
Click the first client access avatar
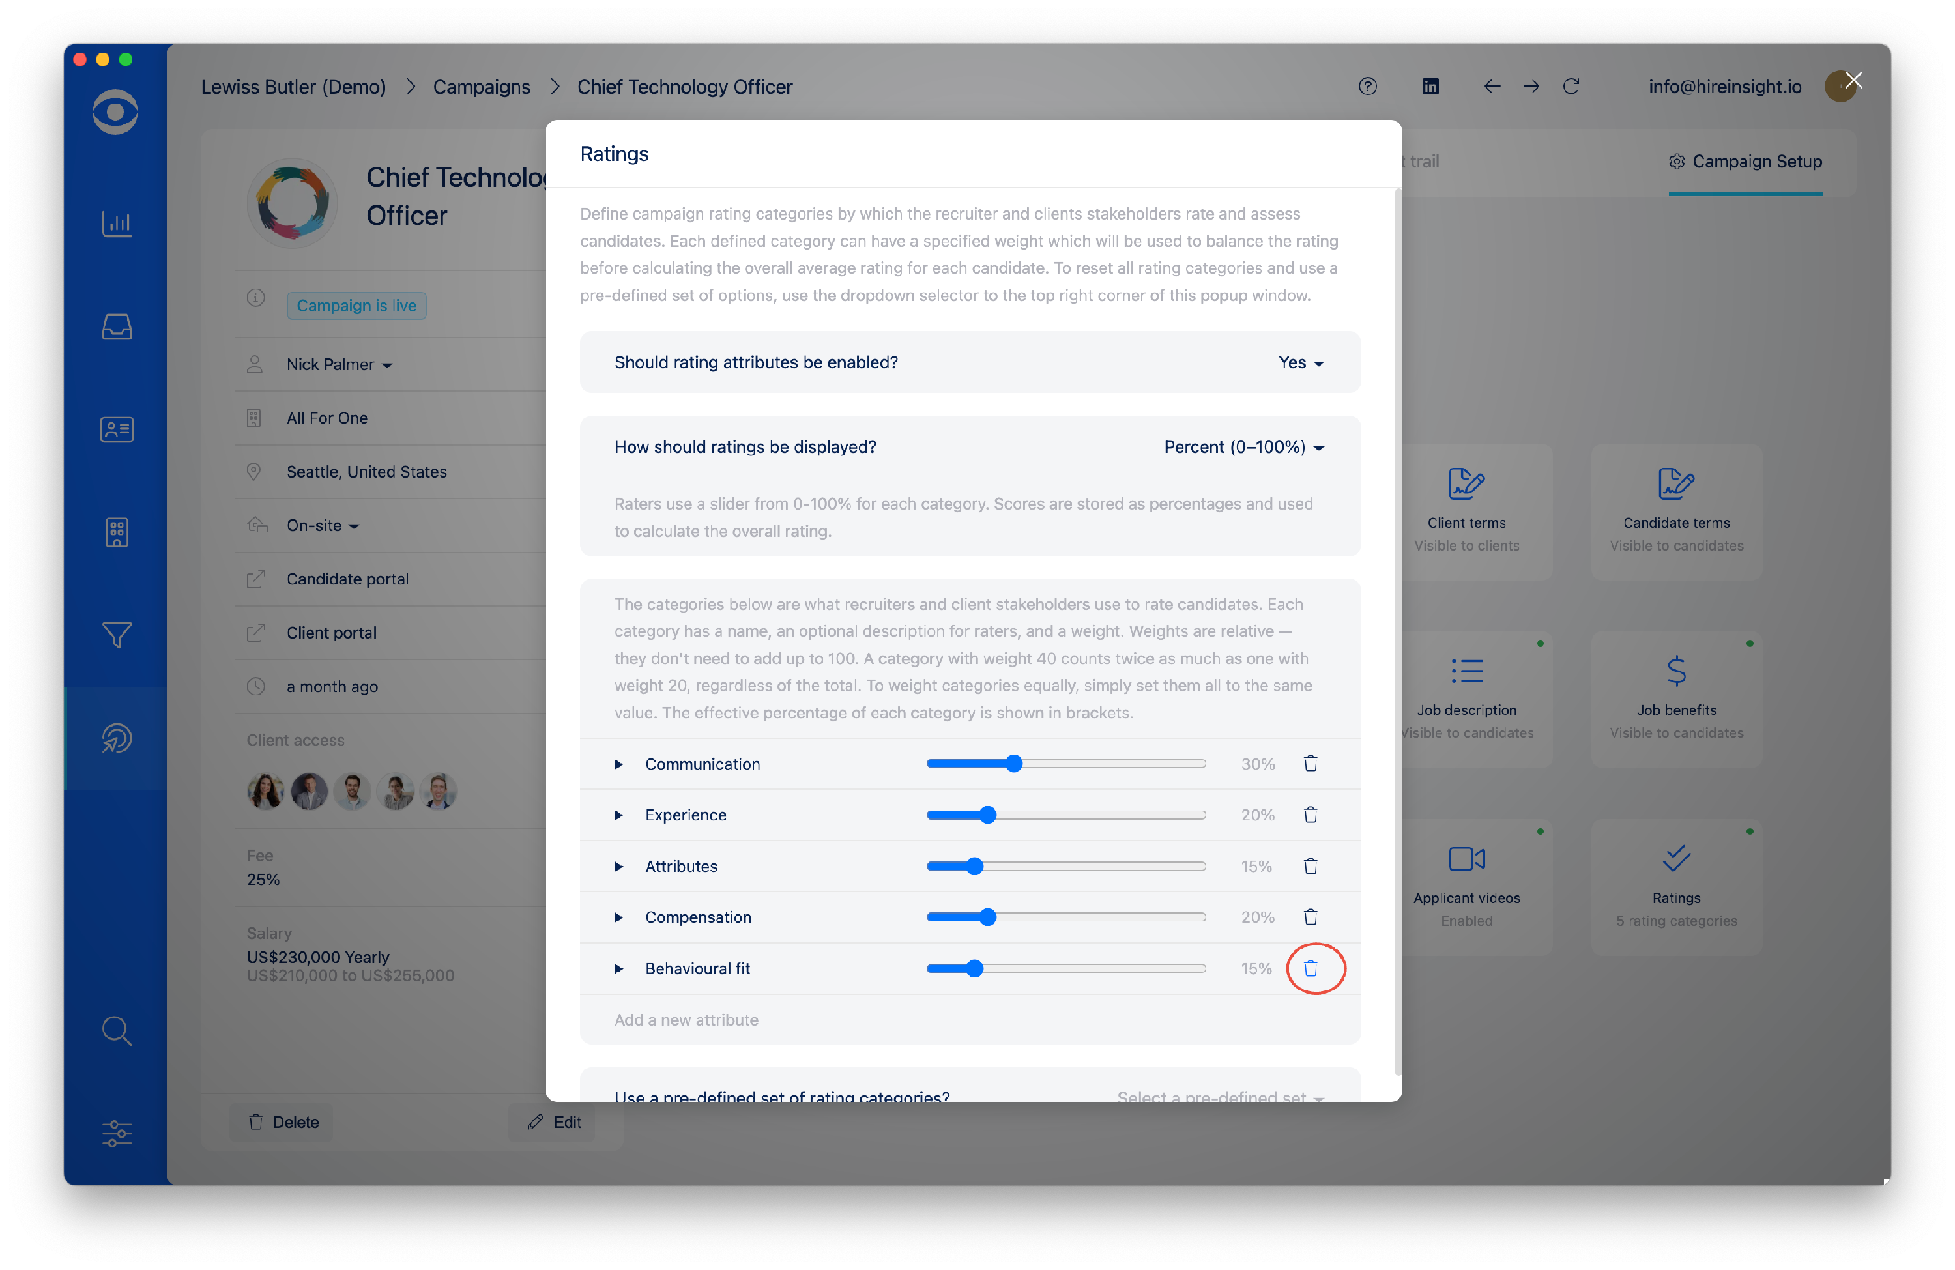265,791
